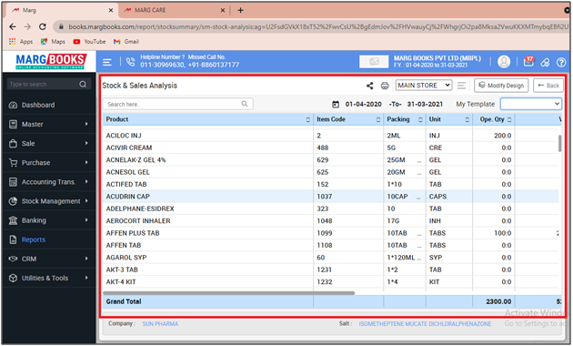Click the browser reload icon
The width and height of the screenshot is (573, 346).
tap(43, 26)
